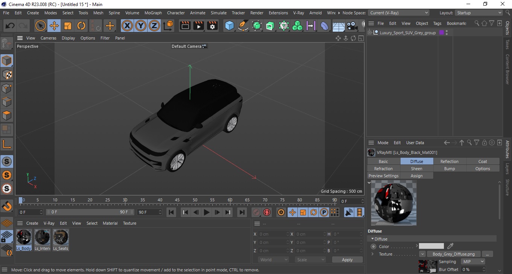Toggle the Z axis lock

[154, 26]
